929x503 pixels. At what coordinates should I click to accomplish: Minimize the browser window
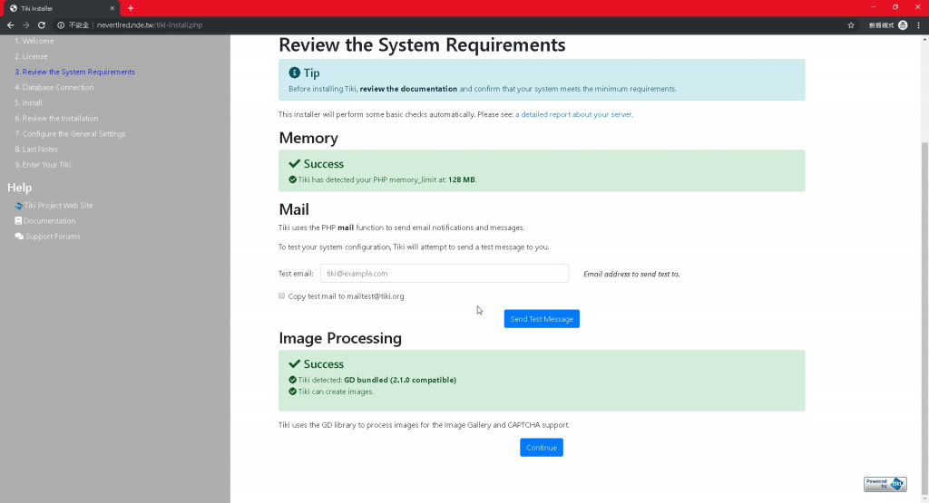pyautogui.click(x=873, y=7)
